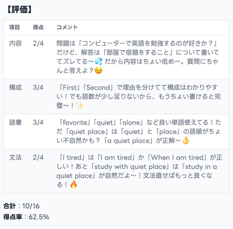Click the sweat droplets emoji
Image resolution: width=233 pixels, height=229 pixels.
coord(99,61)
